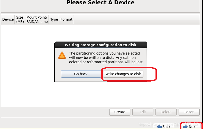Click the orange warning triangle icon
This screenshot has width=203, height=129.
pyautogui.click(x=62, y=55)
